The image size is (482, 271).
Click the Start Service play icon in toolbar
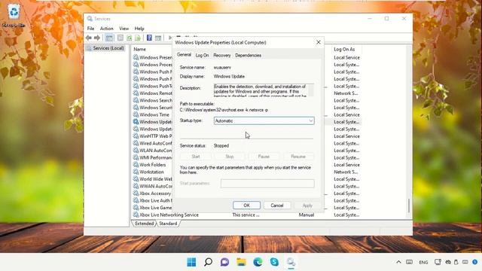(x=170, y=38)
